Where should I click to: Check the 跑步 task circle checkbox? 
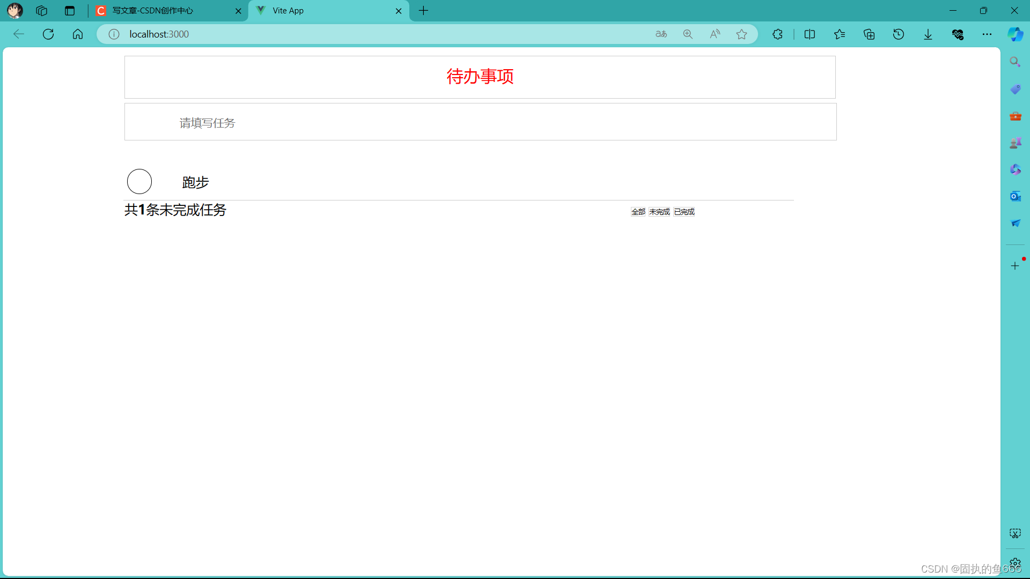[x=139, y=181]
